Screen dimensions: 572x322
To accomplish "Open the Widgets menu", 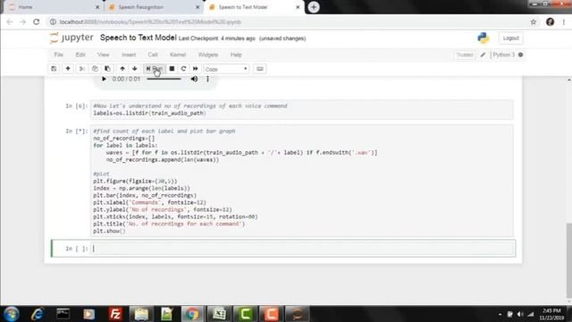I will click(208, 55).
